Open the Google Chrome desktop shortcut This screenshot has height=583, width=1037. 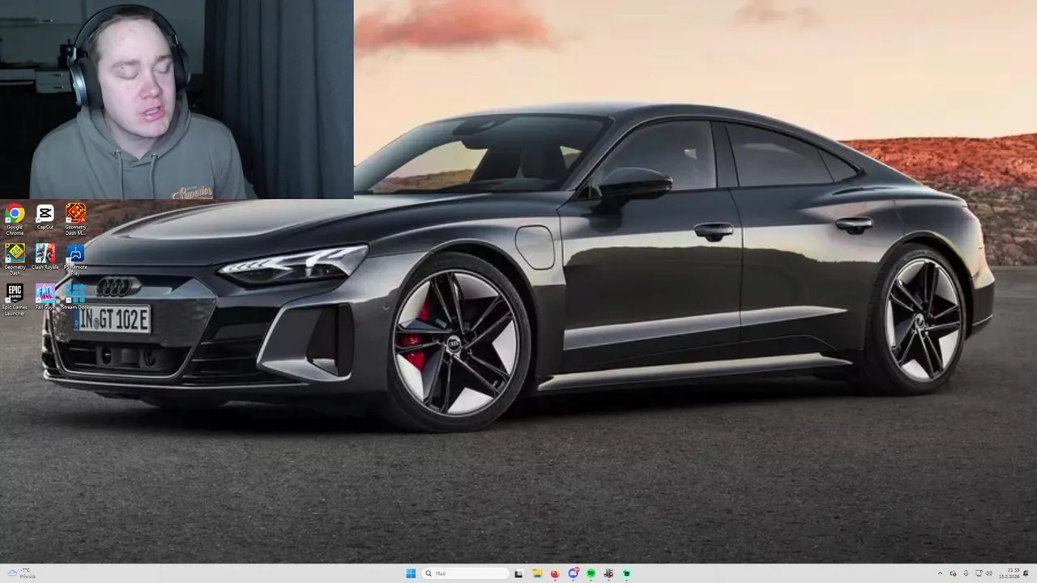15,219
